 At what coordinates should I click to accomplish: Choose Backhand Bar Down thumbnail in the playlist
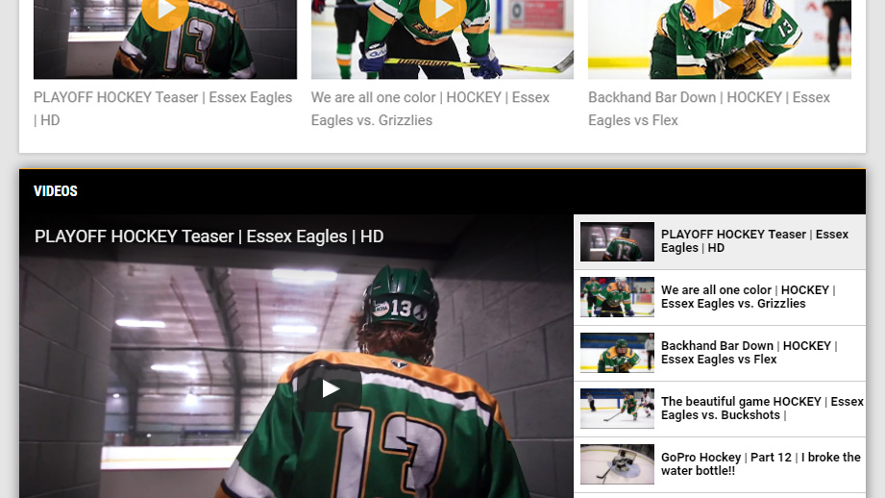[617, 354]
